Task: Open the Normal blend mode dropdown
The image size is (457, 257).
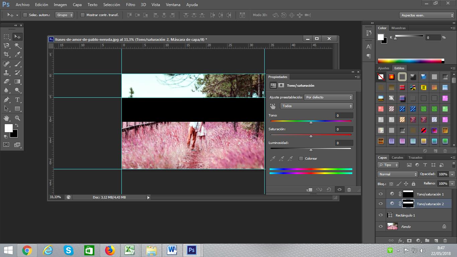Action: [397, 174]
